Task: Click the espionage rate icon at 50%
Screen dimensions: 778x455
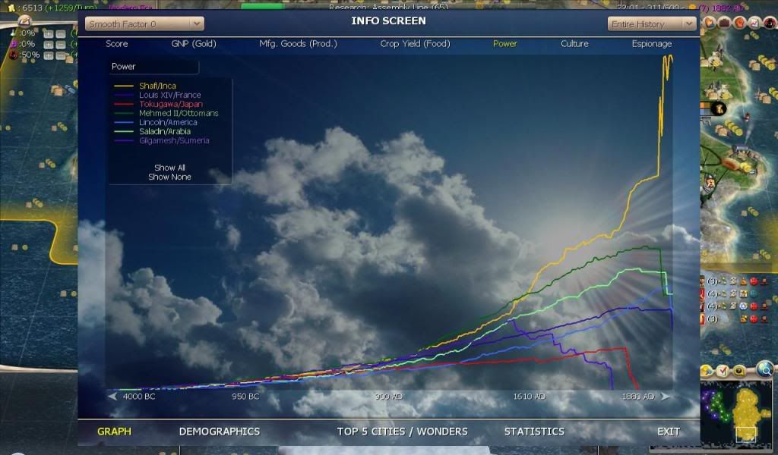Action: click(14, 55)
